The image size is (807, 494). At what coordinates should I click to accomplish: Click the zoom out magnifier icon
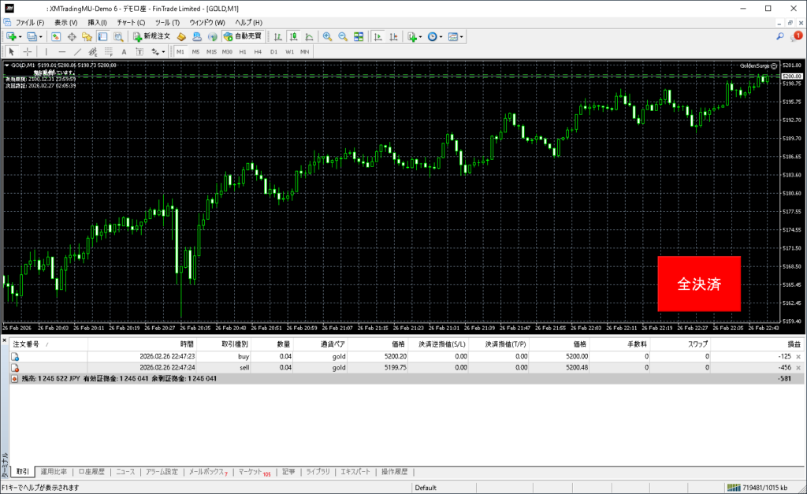click(343, 36)
